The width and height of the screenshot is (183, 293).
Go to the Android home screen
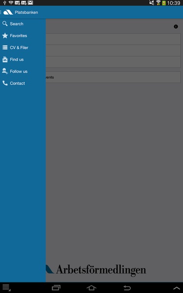click(x=92, y=288)
